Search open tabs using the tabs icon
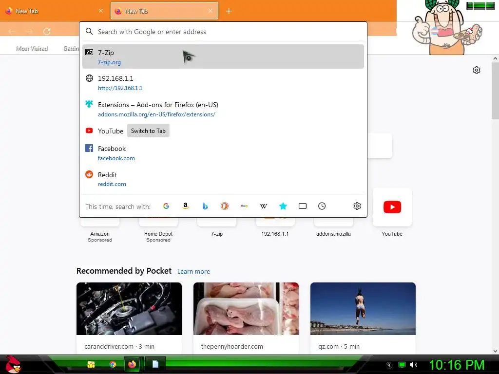Screen dimensions: 499x374 point(303,206)
